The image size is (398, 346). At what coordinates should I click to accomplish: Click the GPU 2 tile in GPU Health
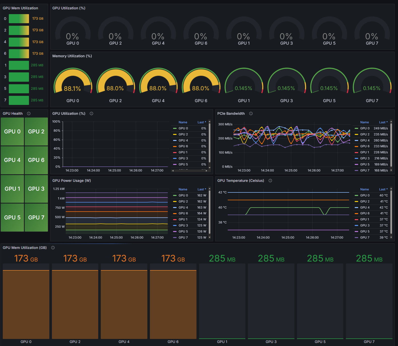click(x=36, y=131)
